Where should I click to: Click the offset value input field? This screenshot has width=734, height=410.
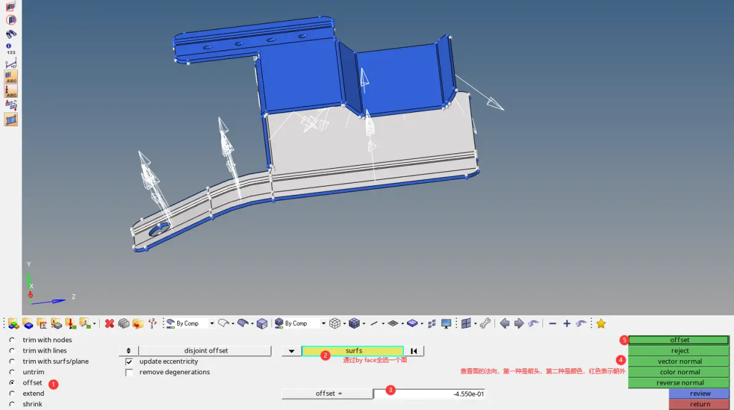429,394
